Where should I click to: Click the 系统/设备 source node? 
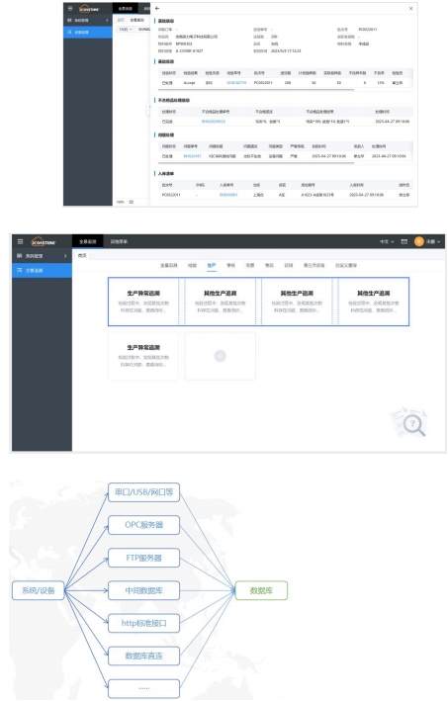(38, 590)
